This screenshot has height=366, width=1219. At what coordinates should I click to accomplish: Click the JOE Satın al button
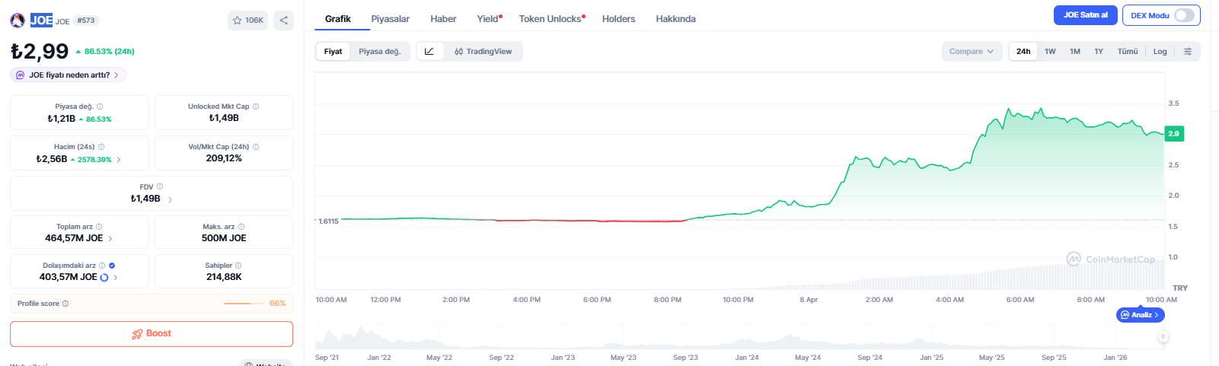[x=1085, y=15]
